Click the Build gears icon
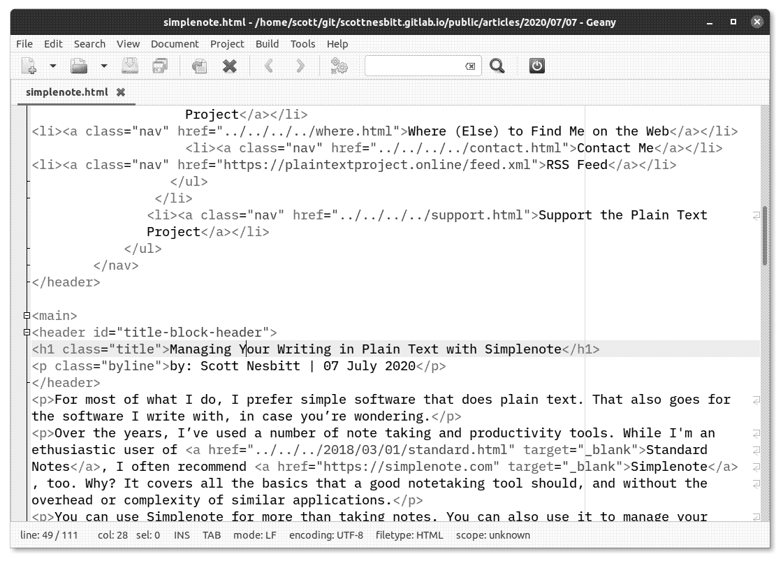Image resolution: width=783 pixels, height=561 pixels. click(339, 66)
